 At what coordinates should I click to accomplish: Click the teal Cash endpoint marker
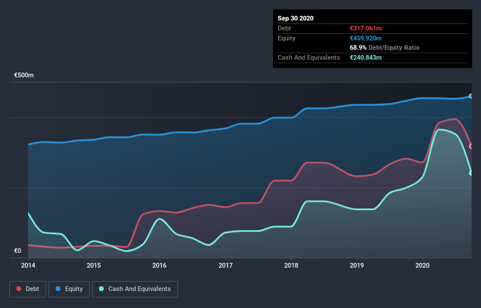tap(471, 173)
